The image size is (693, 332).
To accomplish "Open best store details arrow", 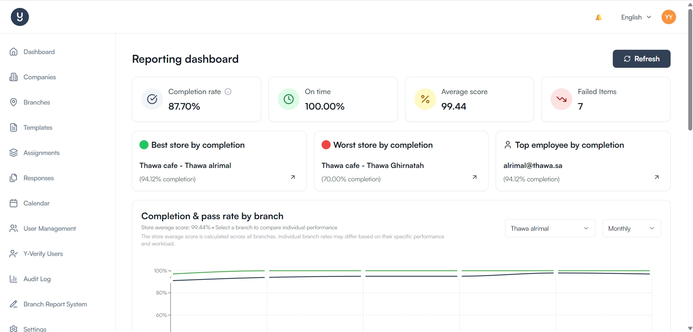I will click(293, 177).
